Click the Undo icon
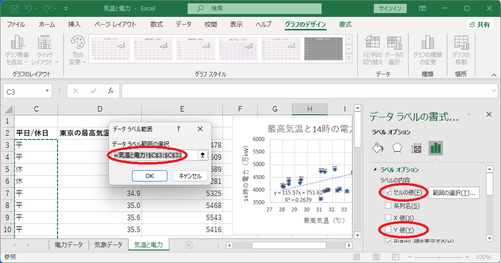The image size is (501, 263). [28, 9]
